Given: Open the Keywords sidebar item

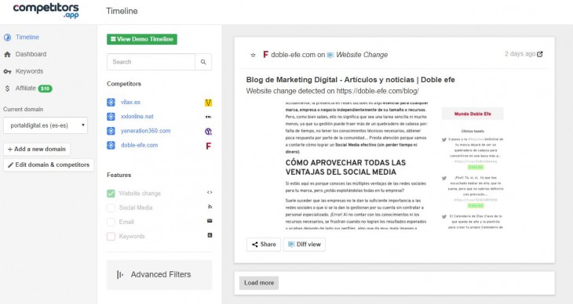Looking at the screenshot, I should 29,71.
